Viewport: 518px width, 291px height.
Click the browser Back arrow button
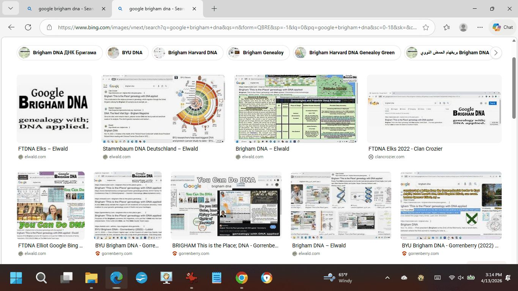point(11,27)
